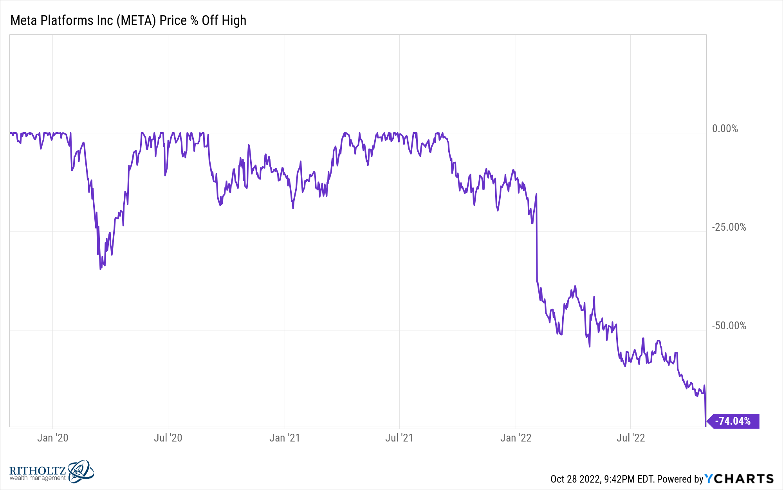Click the Oct 28 2022 timestamp text
Screen dimensions: 783x490
602,479
